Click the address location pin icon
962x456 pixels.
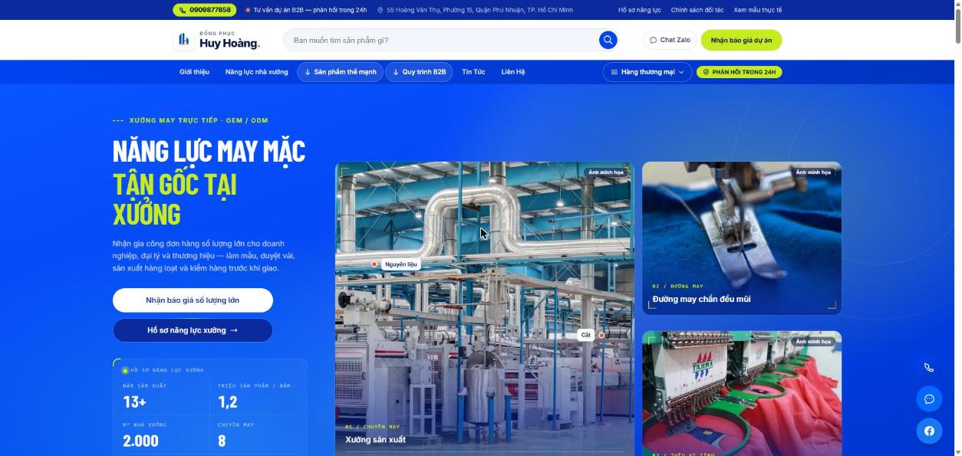tap(380, 10)
